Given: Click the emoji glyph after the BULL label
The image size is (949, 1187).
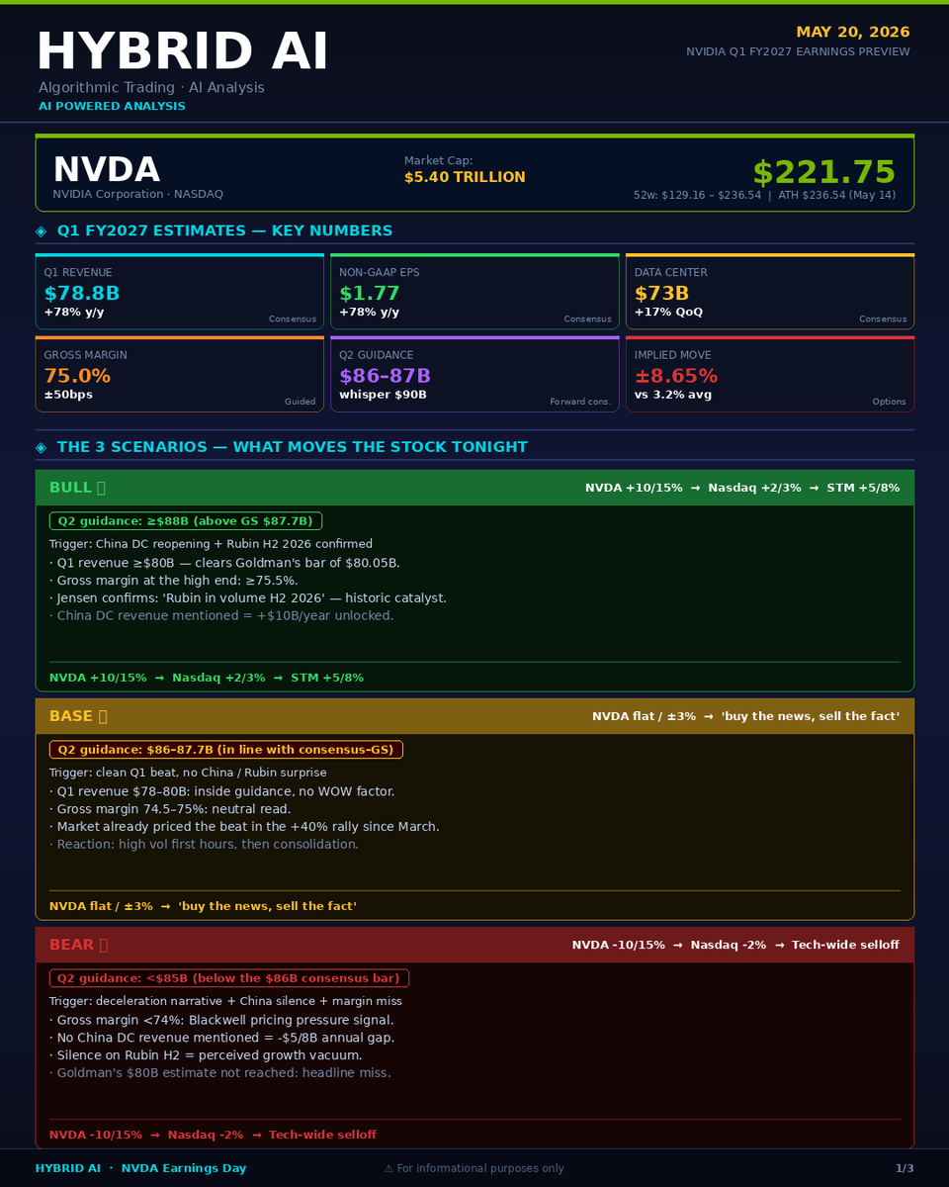Looking at the screenshot, I should [x=101, y=488].
